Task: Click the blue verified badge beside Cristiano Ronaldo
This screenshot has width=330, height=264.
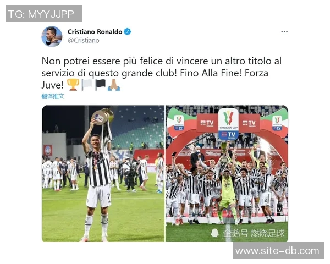Action: (x=128, y=32)
